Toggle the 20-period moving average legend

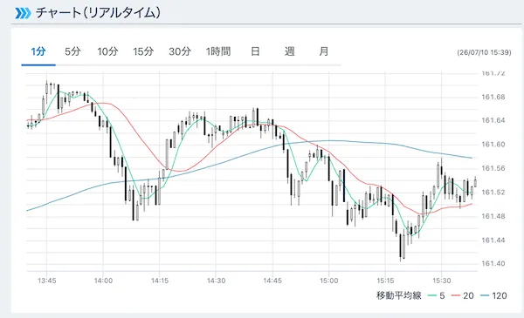(463, 295)
